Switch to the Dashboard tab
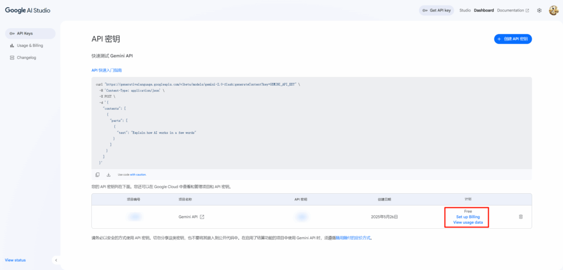 [484, 10]
